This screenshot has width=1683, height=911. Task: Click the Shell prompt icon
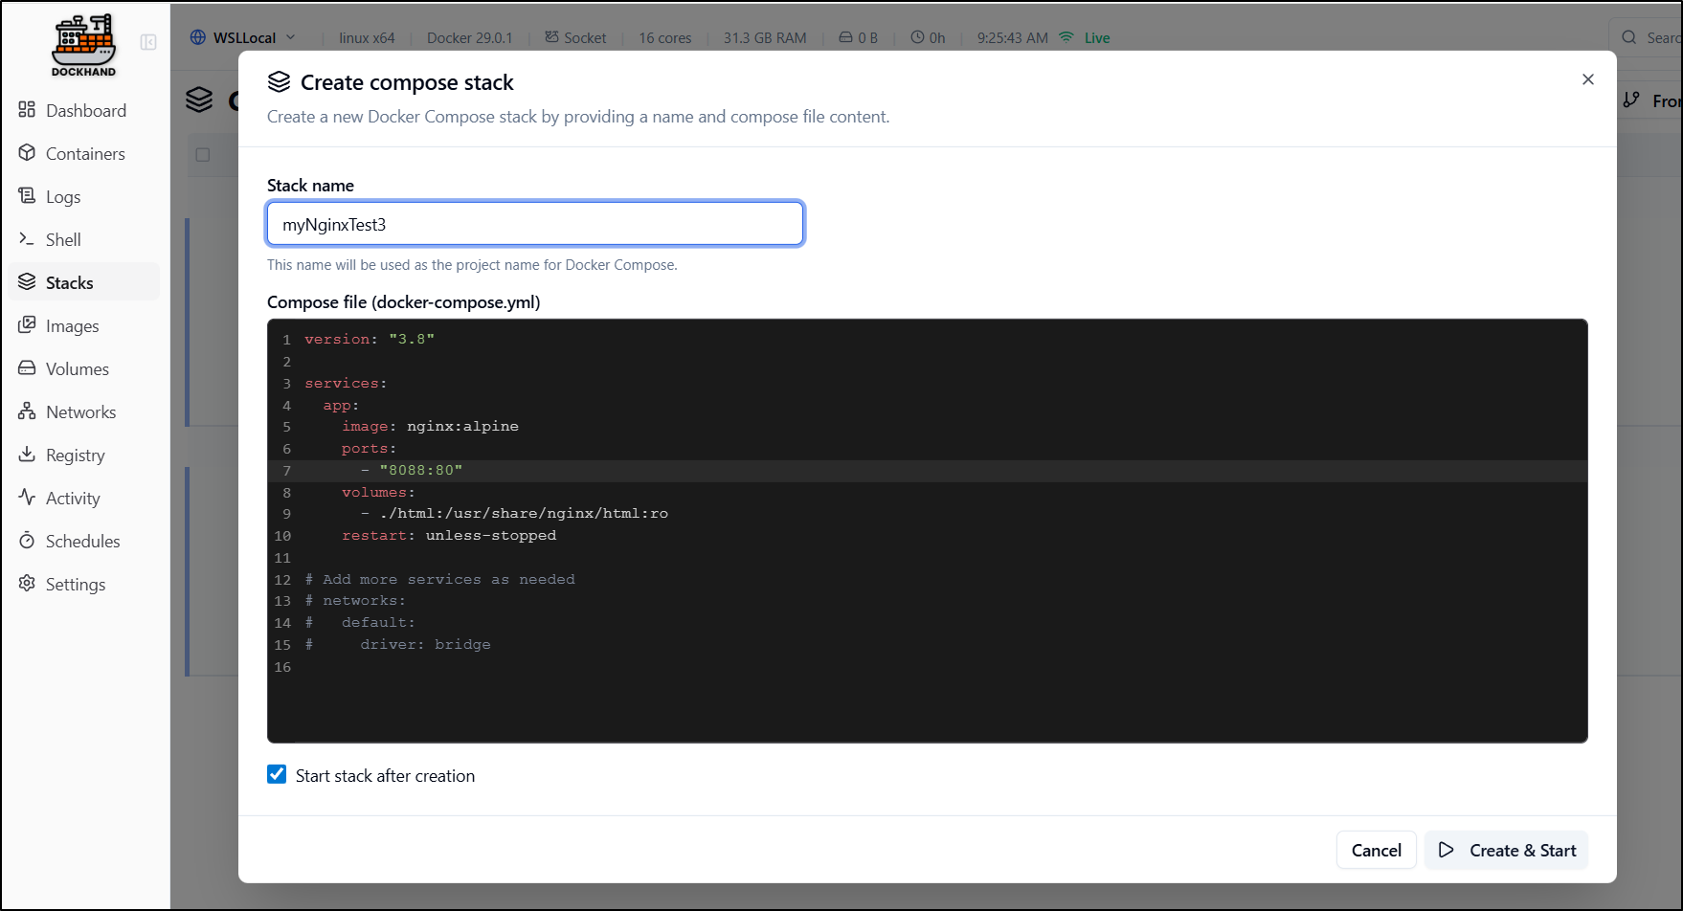(27, 239)
